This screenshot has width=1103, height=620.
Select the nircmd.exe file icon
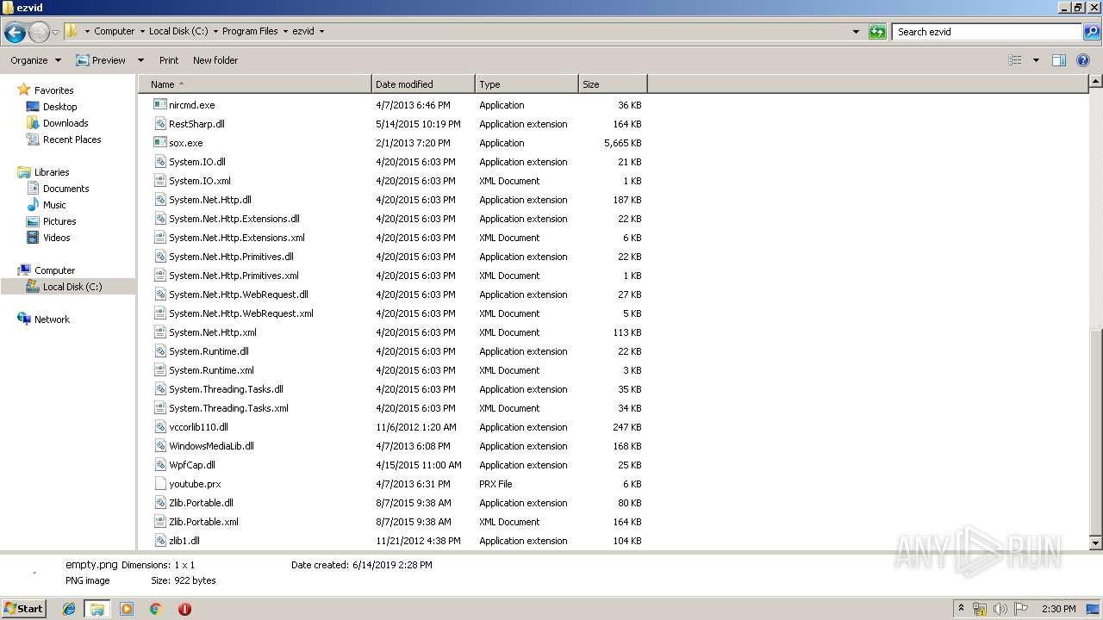pyautogui.click(x=159, y=104)
